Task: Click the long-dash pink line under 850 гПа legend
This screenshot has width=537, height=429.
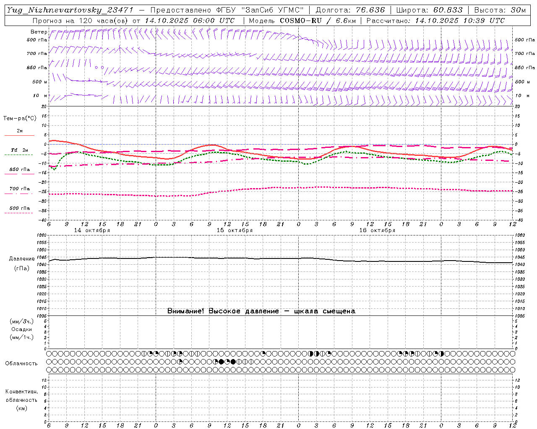Action: (19, 174)
